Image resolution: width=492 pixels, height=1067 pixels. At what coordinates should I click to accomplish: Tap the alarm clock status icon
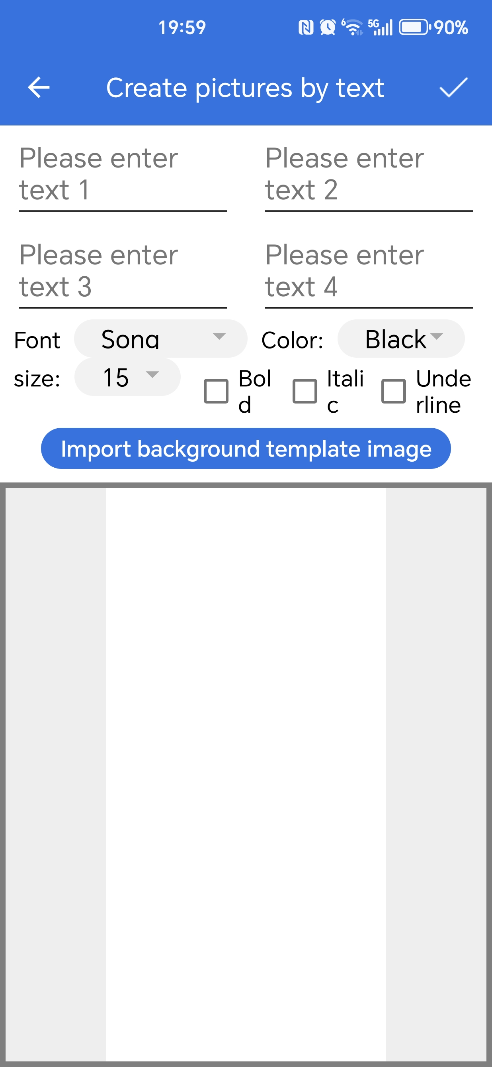pyautogui.click(x=328, y=28)
